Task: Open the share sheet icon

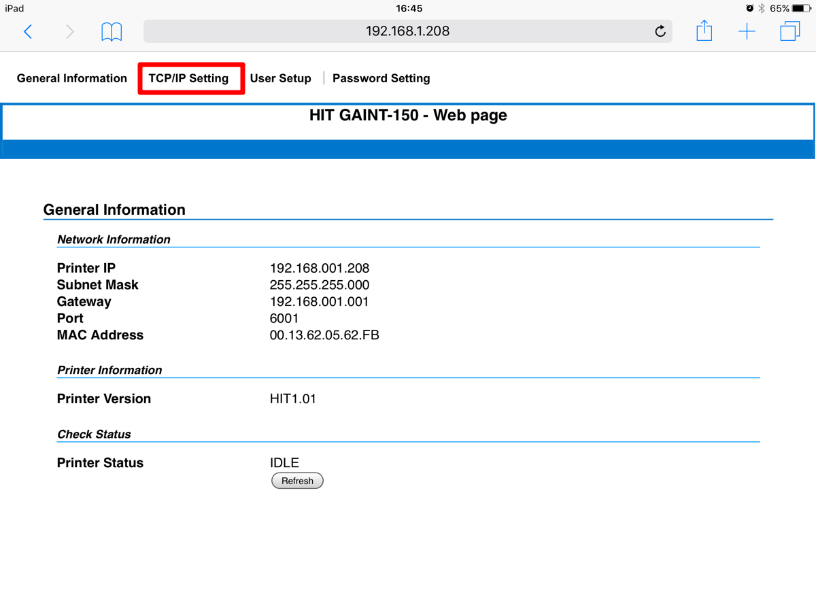Action: click(704, 31)
